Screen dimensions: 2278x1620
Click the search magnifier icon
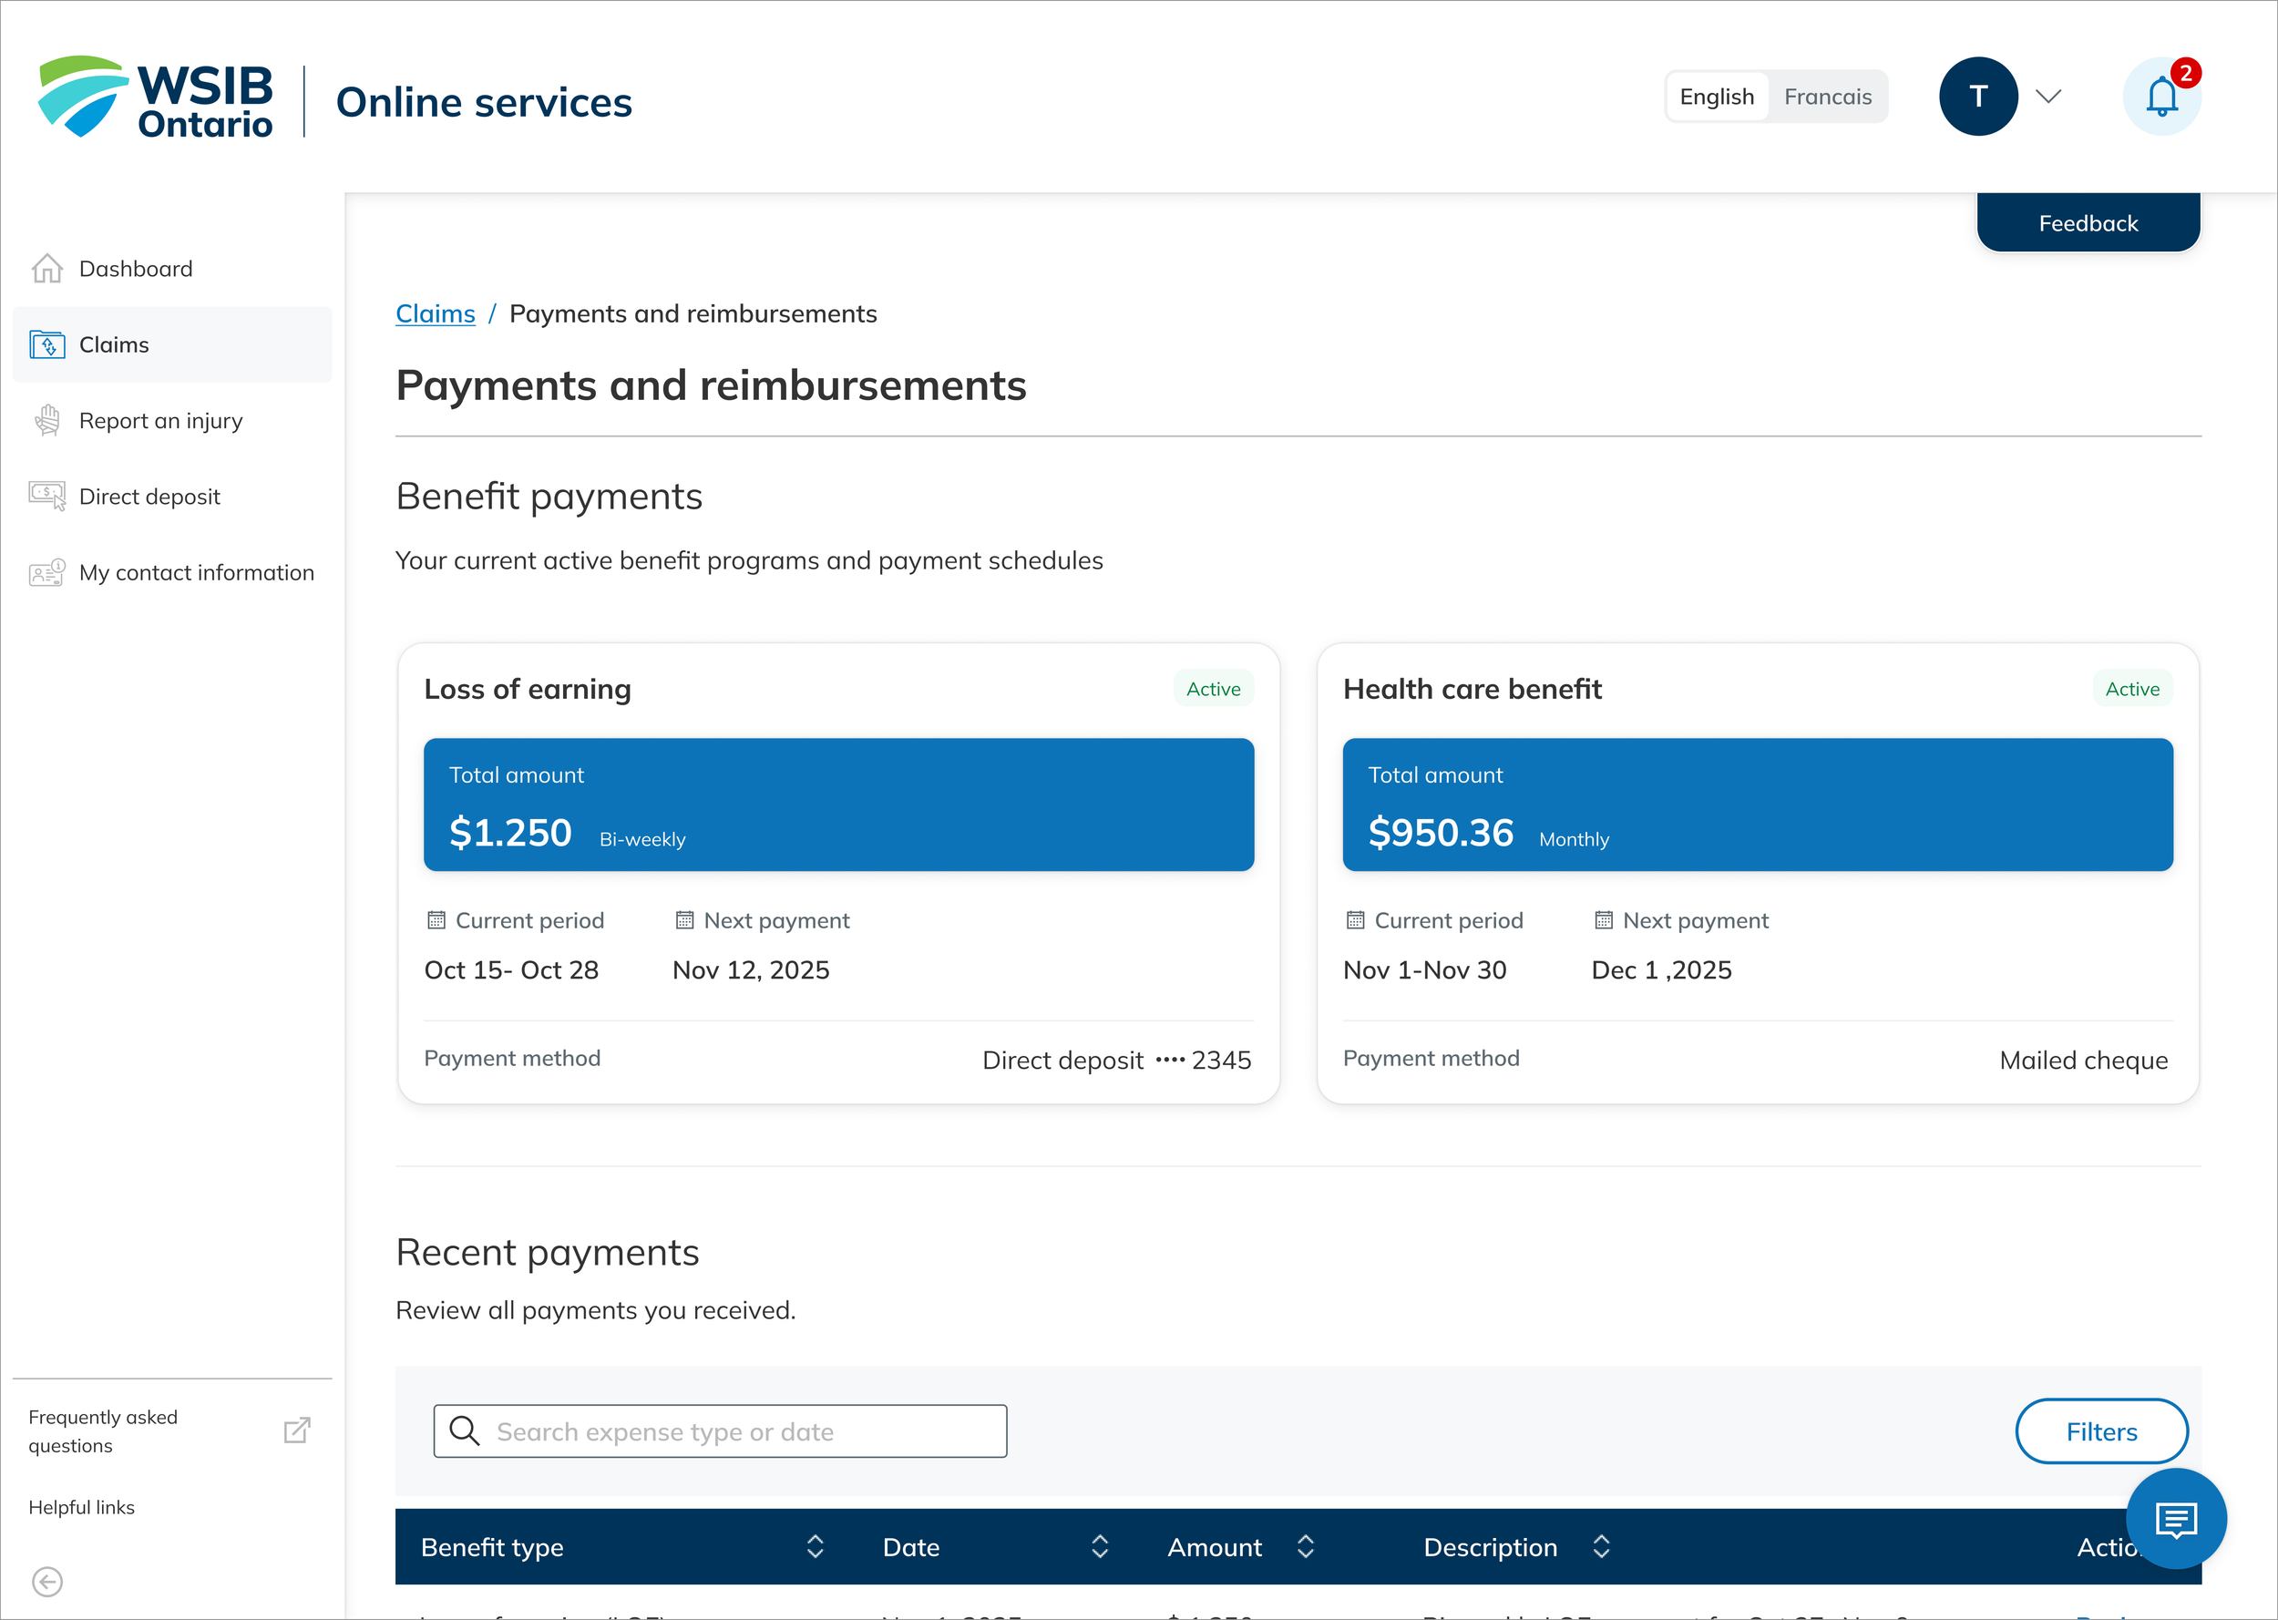pyautogui.click(x=464, y=1430)
